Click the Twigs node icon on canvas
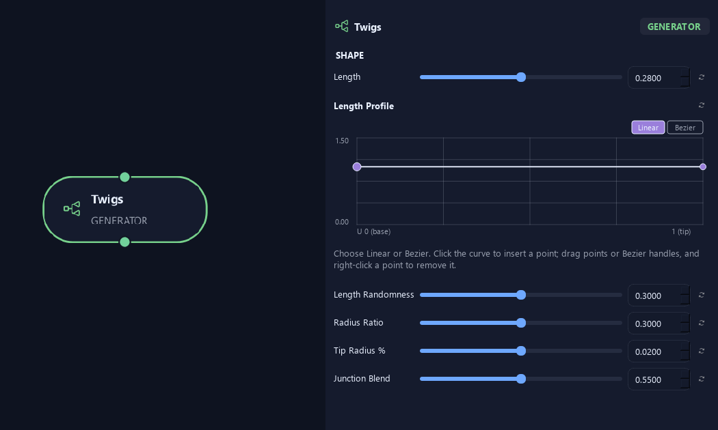This screenshot has width=718, height=430. coord(72,208)
